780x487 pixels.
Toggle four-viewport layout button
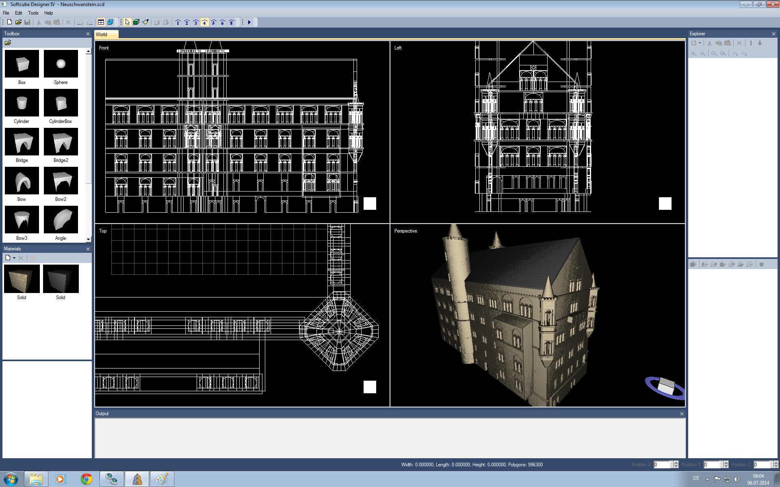[101, 22]
